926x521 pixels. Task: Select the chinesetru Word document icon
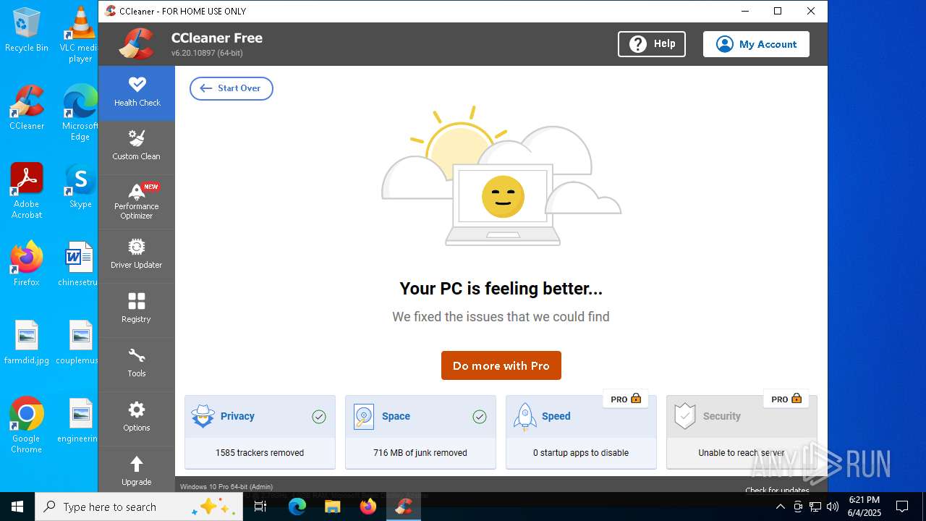[x=78, y=264]
